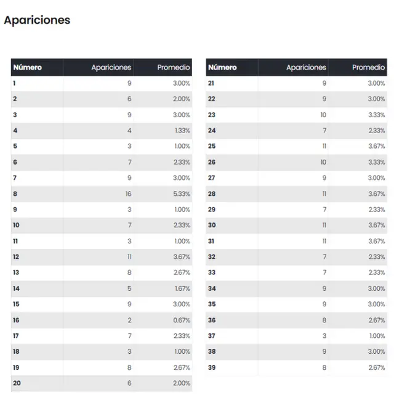Click number 39 in the Número column
The image size is (394, 400).
(212, 368)
